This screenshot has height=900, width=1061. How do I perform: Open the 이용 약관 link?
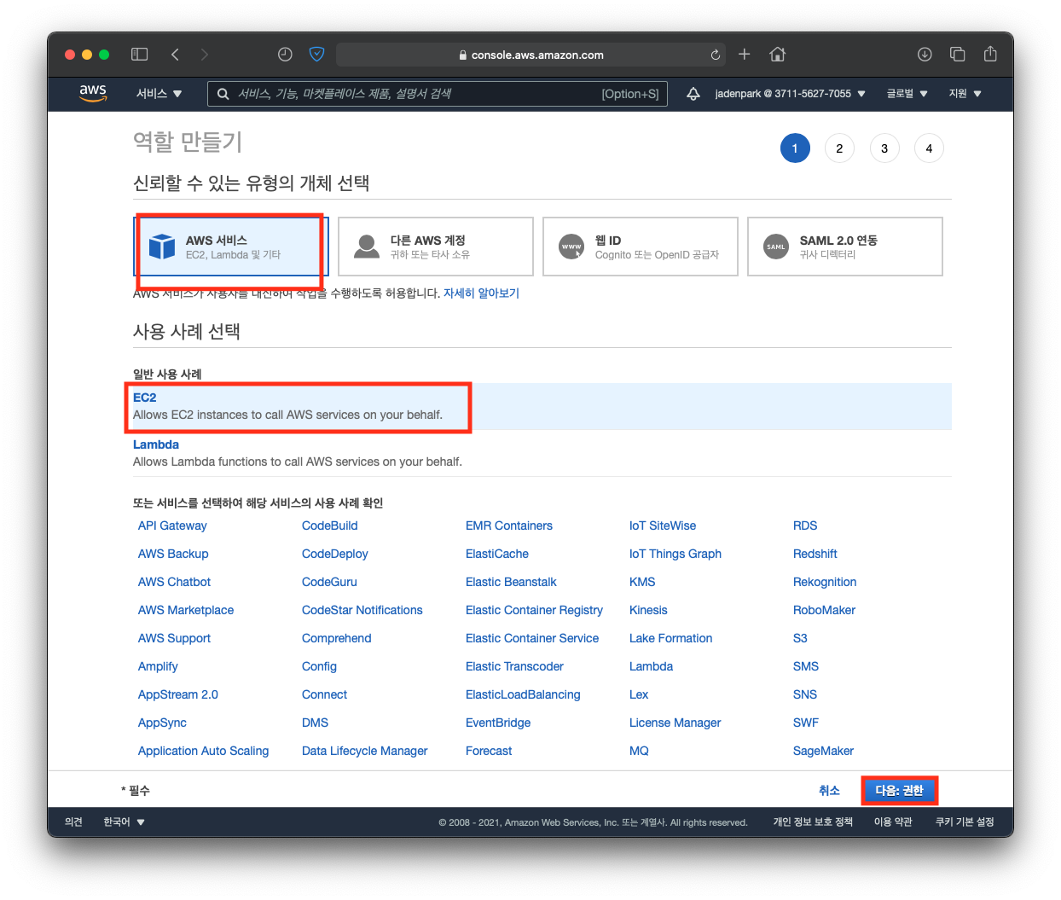tap(893, 822)
